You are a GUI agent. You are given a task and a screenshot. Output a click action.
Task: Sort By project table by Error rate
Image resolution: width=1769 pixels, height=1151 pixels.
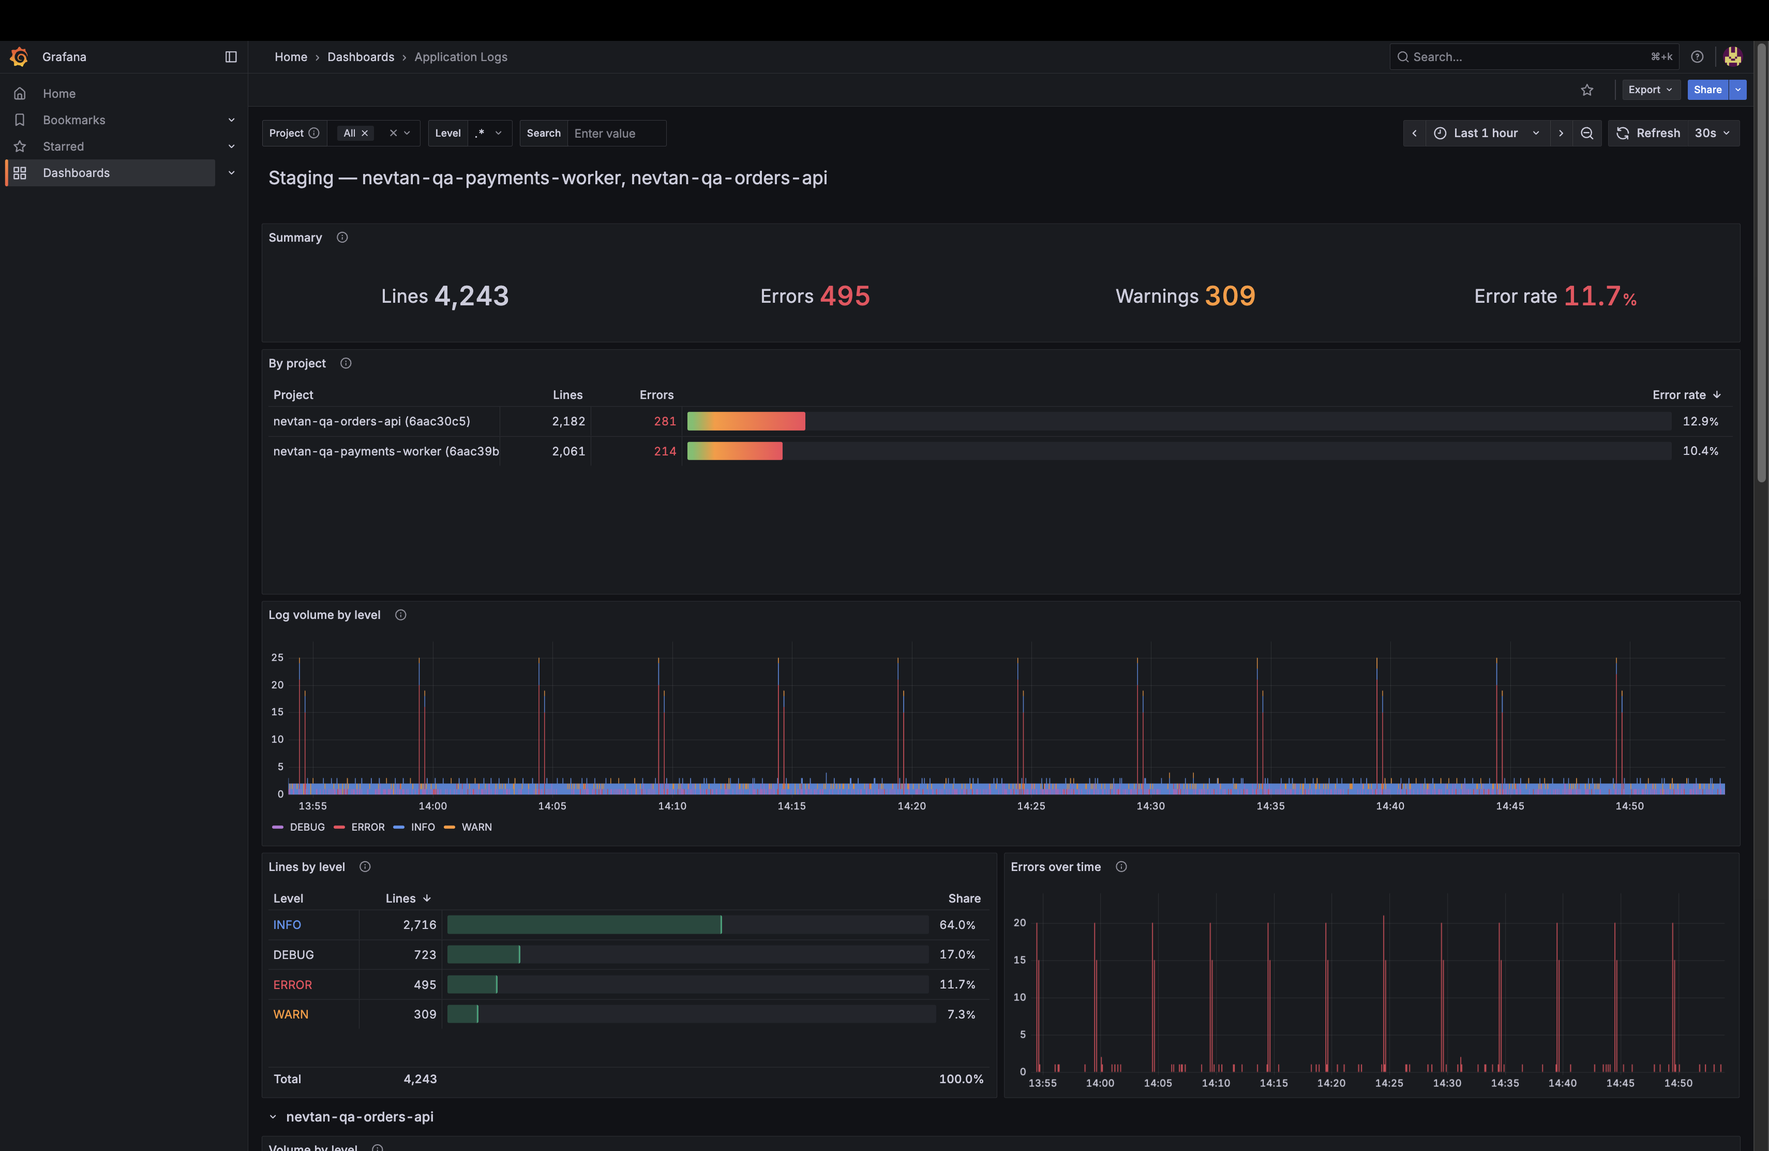point(1686,395)
